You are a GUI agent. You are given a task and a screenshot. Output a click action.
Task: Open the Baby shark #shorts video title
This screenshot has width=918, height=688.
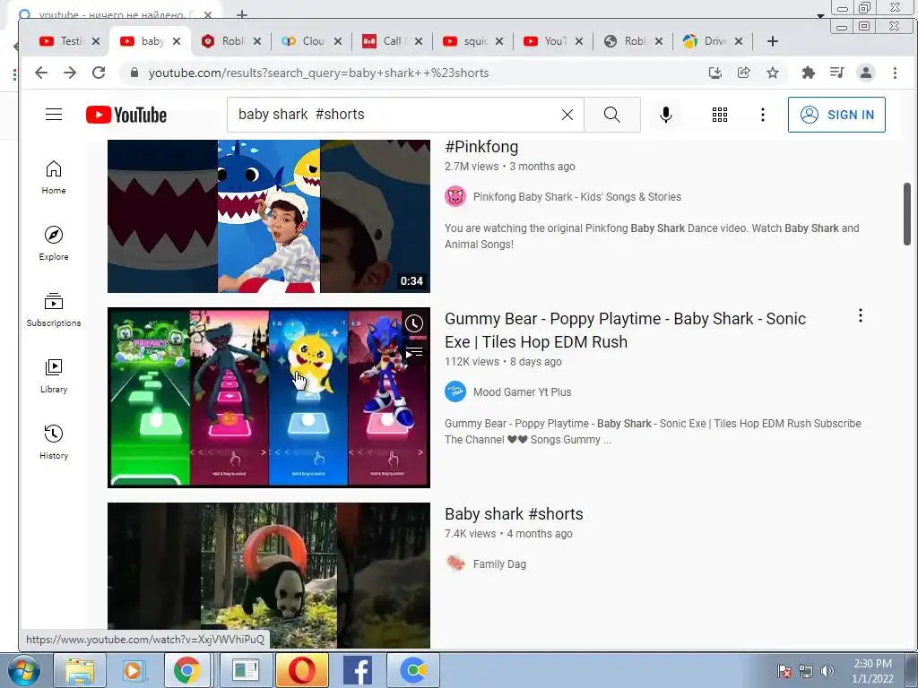click(x=514, y=513)
